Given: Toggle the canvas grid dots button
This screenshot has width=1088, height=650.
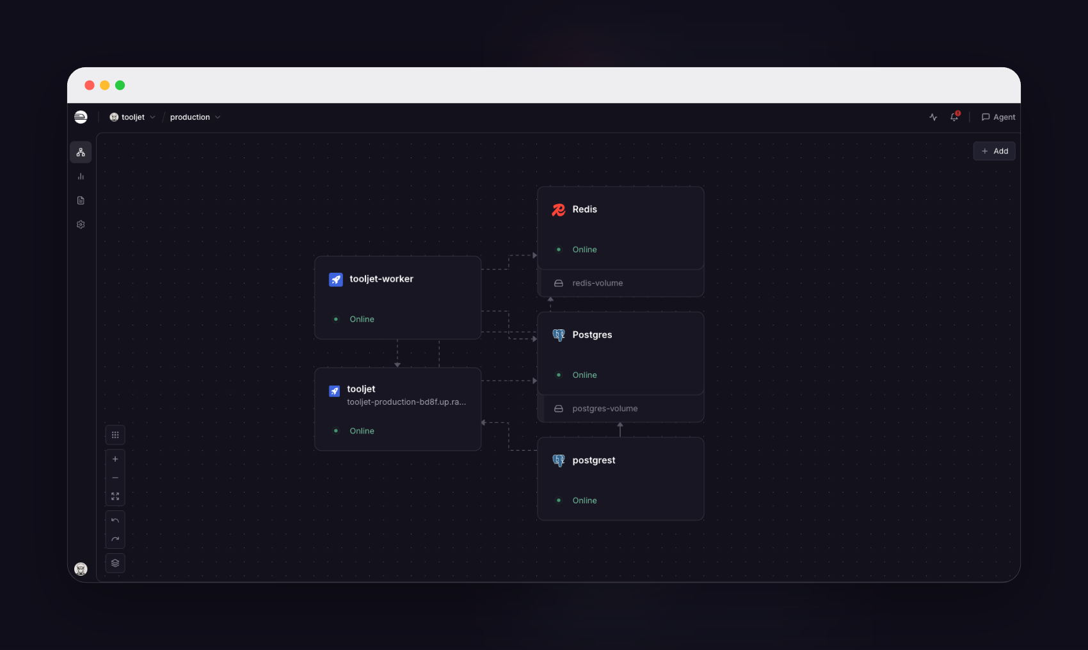Looking at the screenshot, I should 115,435.
